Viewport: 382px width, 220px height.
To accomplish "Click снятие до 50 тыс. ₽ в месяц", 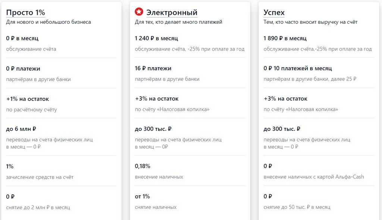I will (297, 207).
